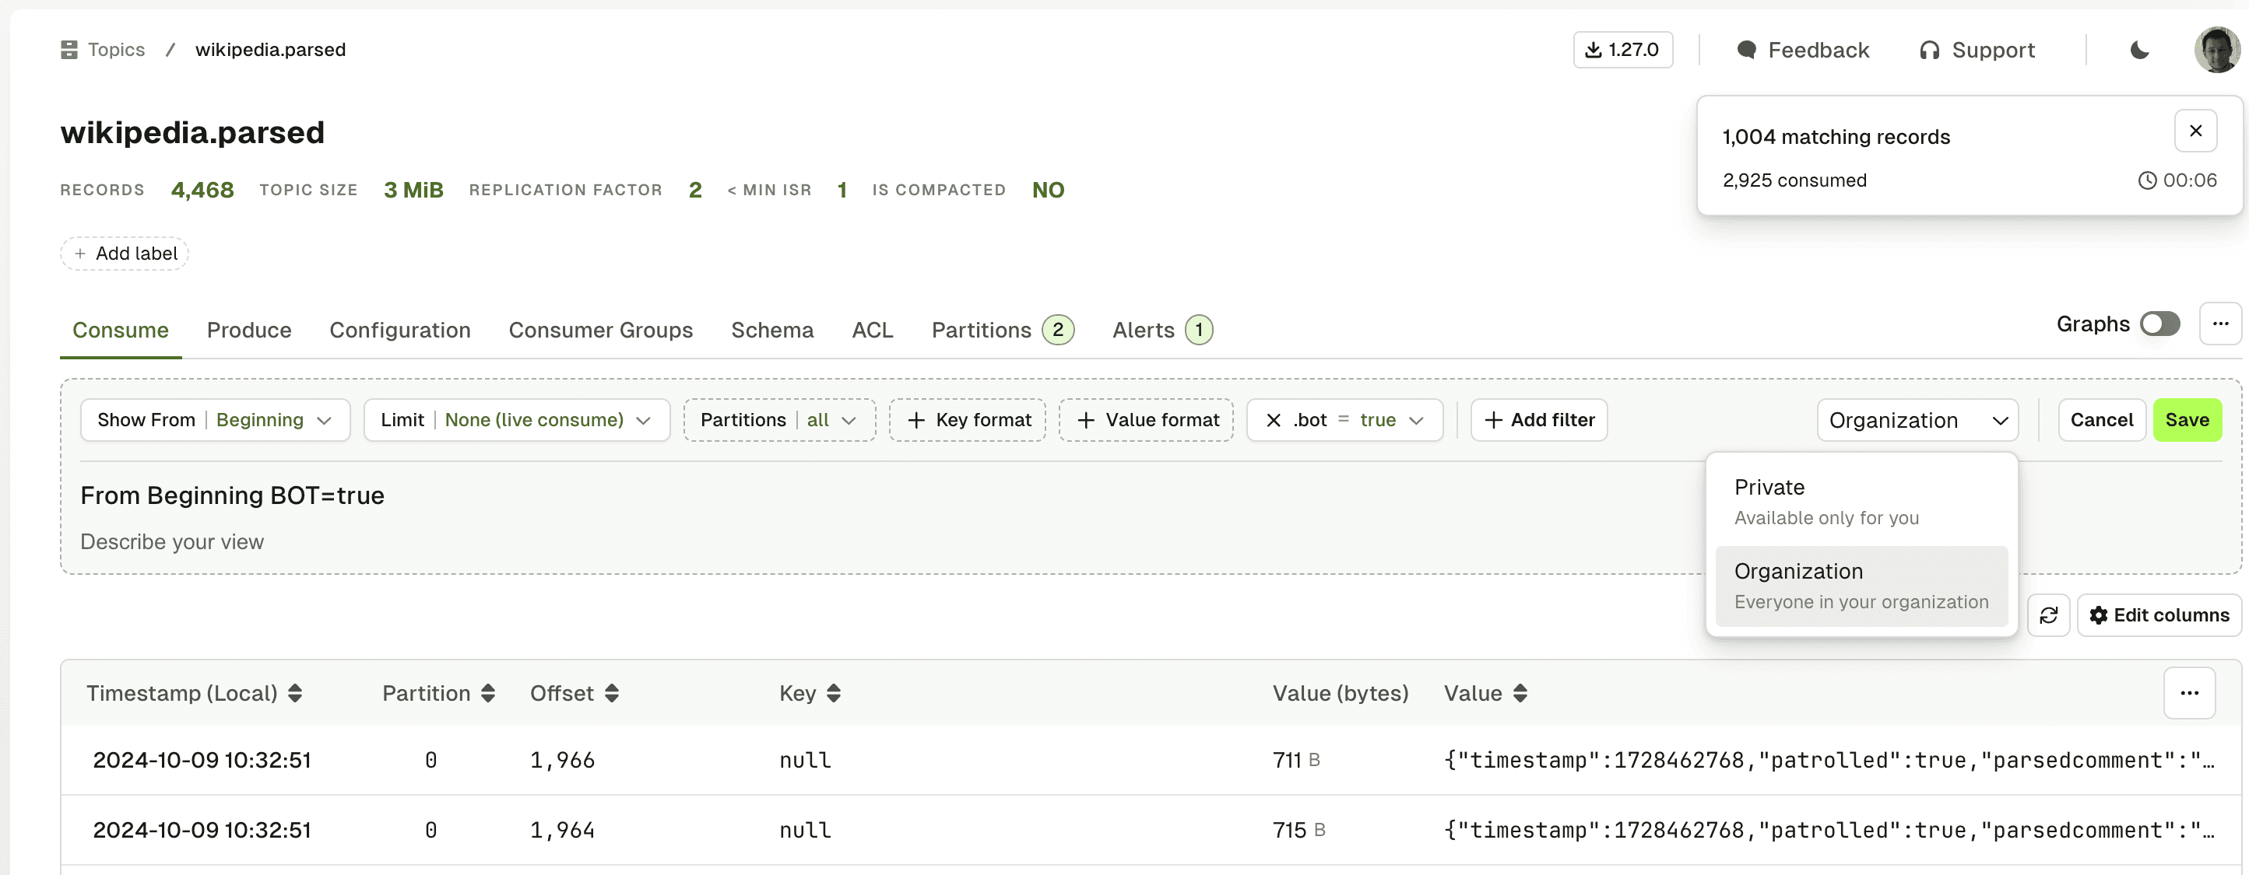Switch to the Produce tab
2249x875 pixels.
click(249, 330)
